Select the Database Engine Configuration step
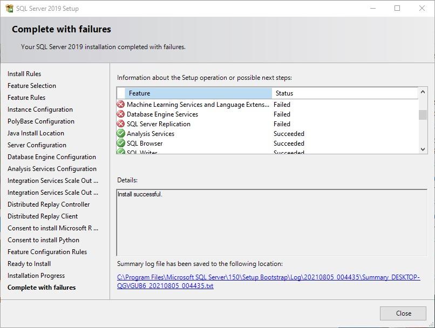This screenshot has width=435, height=328. click(x=52, y=157)
